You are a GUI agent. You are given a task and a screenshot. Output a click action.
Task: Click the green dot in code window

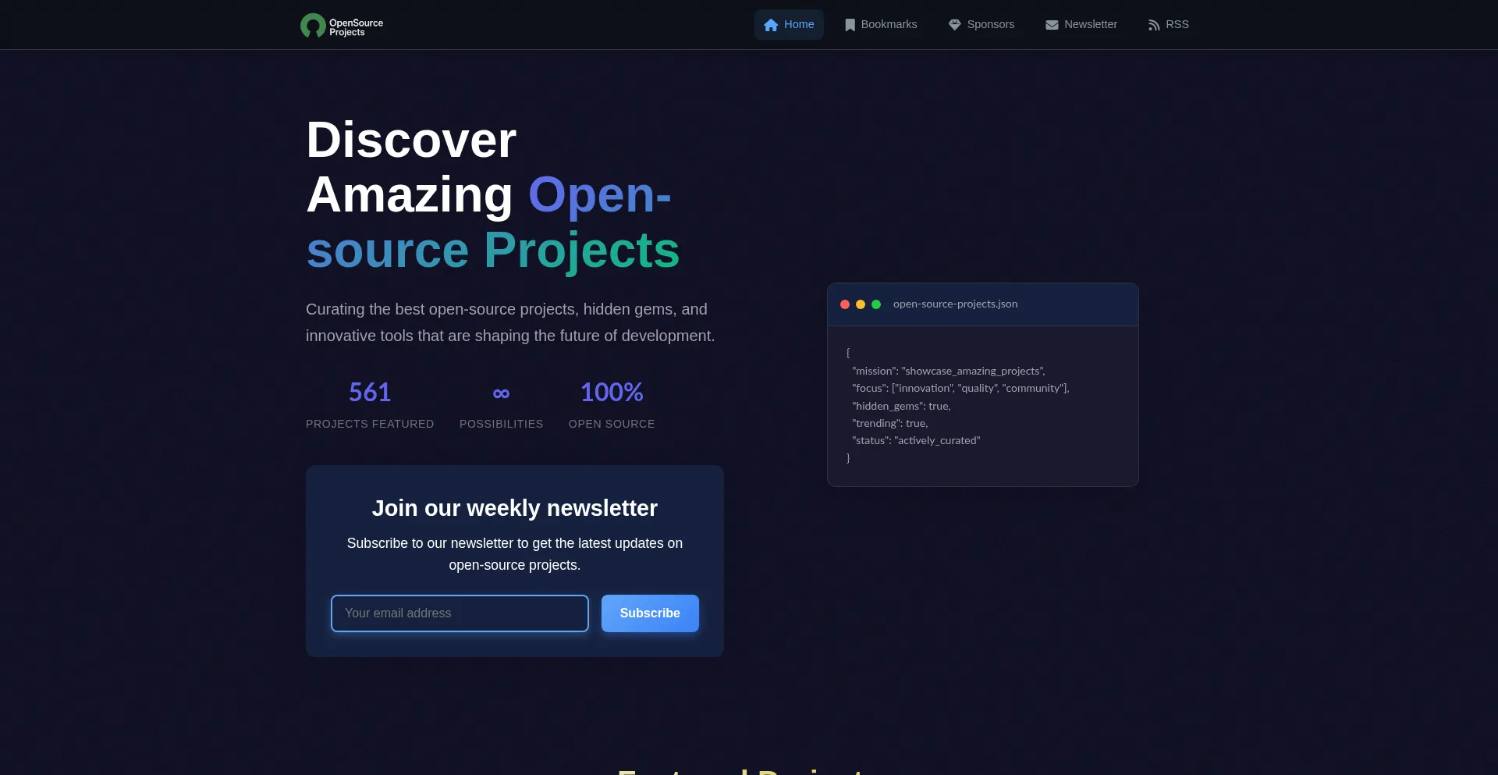tap(876, 304)
